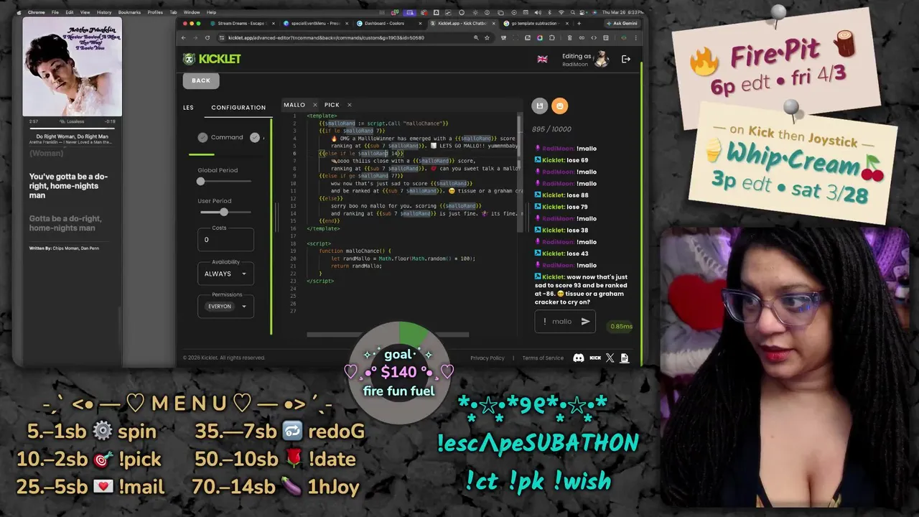Close the PICK editor tab
Viewport: 919px width, 517px height.
point(349,105)
